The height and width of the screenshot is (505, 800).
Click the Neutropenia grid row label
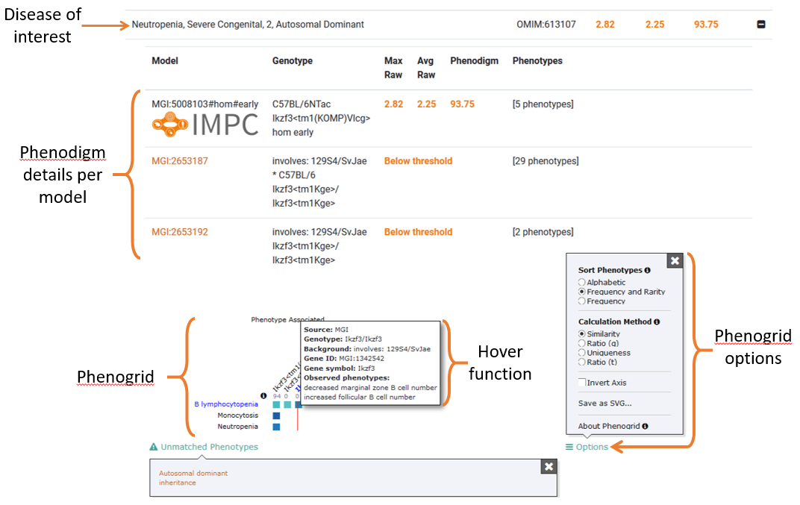pos(238,427)
